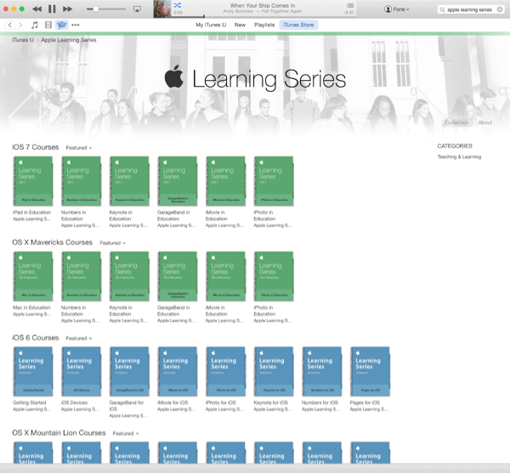Switch to the Movies library icon

point(48,25)
